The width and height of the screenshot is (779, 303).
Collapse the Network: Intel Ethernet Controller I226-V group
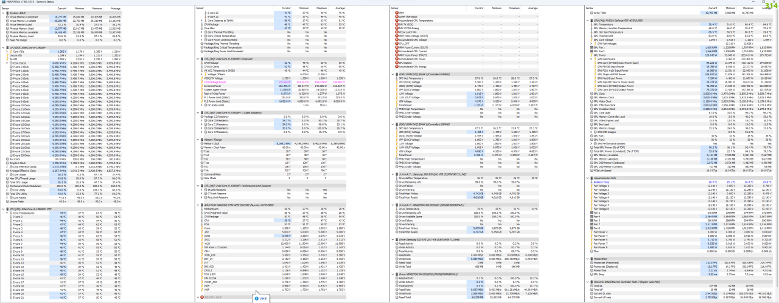point(586,281)
